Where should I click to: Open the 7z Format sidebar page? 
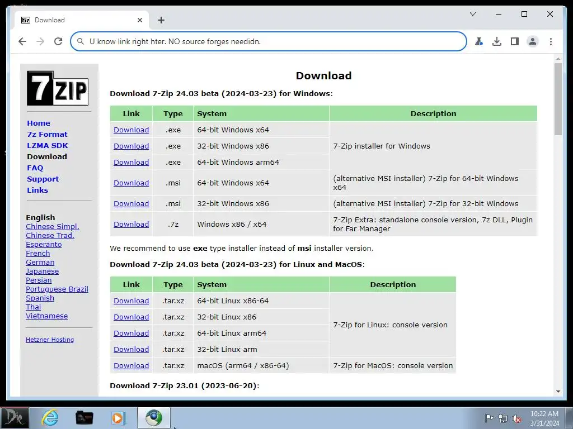47,134
